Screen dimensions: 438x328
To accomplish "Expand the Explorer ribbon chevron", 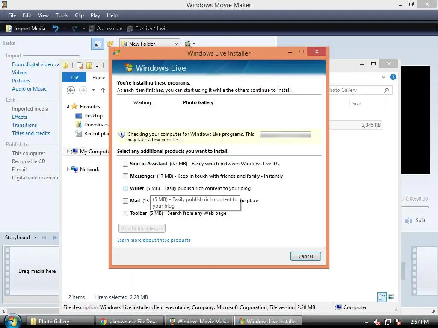I will point(384,77).
